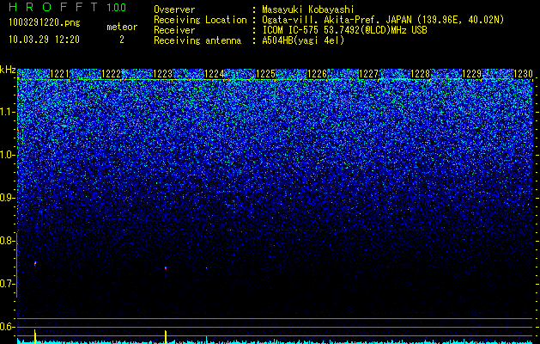Screen dimensions: 540x344
Task: Click the 1227 time marker
Action: coord(368,74)
